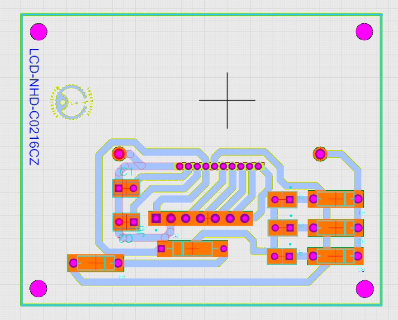Click the long horizontal trace along the board bottom
The height and width of the screenshot is (320, 398).
coord(194,282)
